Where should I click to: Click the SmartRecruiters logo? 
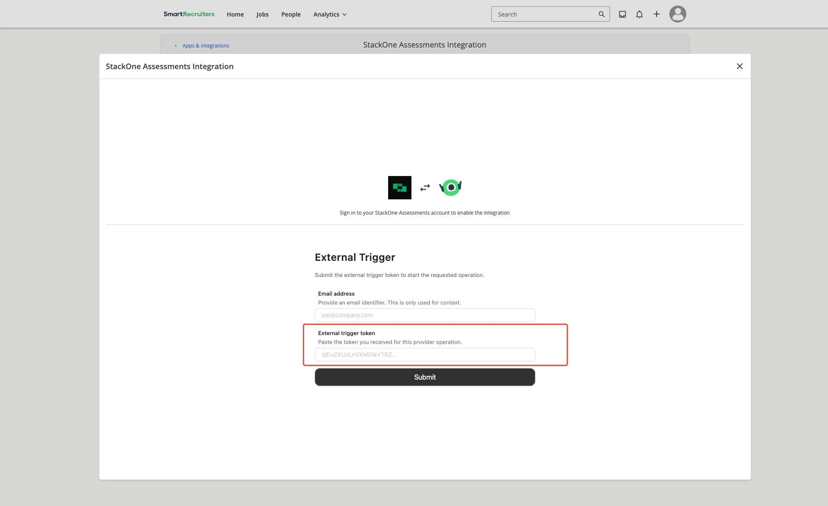pos(189,14)
